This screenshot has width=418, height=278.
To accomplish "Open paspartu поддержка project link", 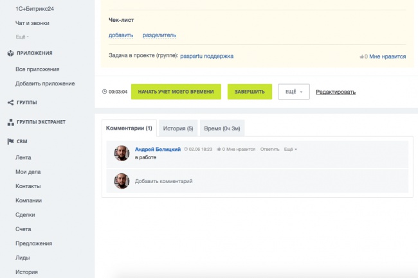I will [207, 56].
